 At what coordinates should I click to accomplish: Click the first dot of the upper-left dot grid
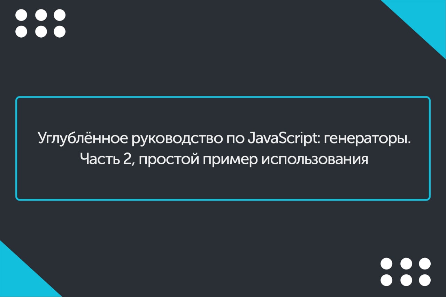click(x=21, y=15)
